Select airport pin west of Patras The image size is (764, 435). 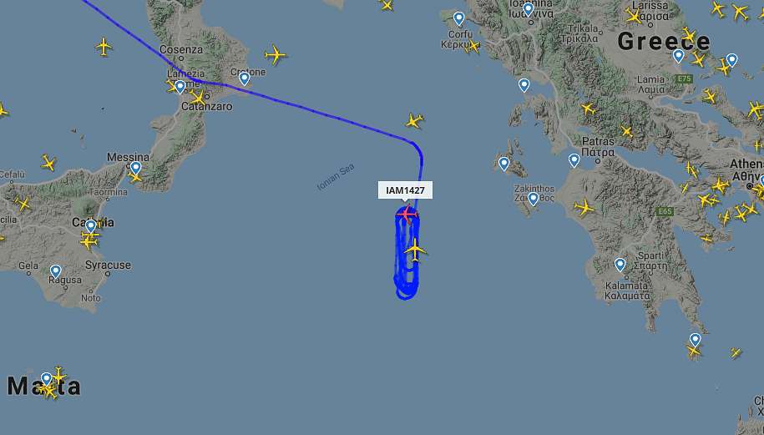(x=574, y=161)
